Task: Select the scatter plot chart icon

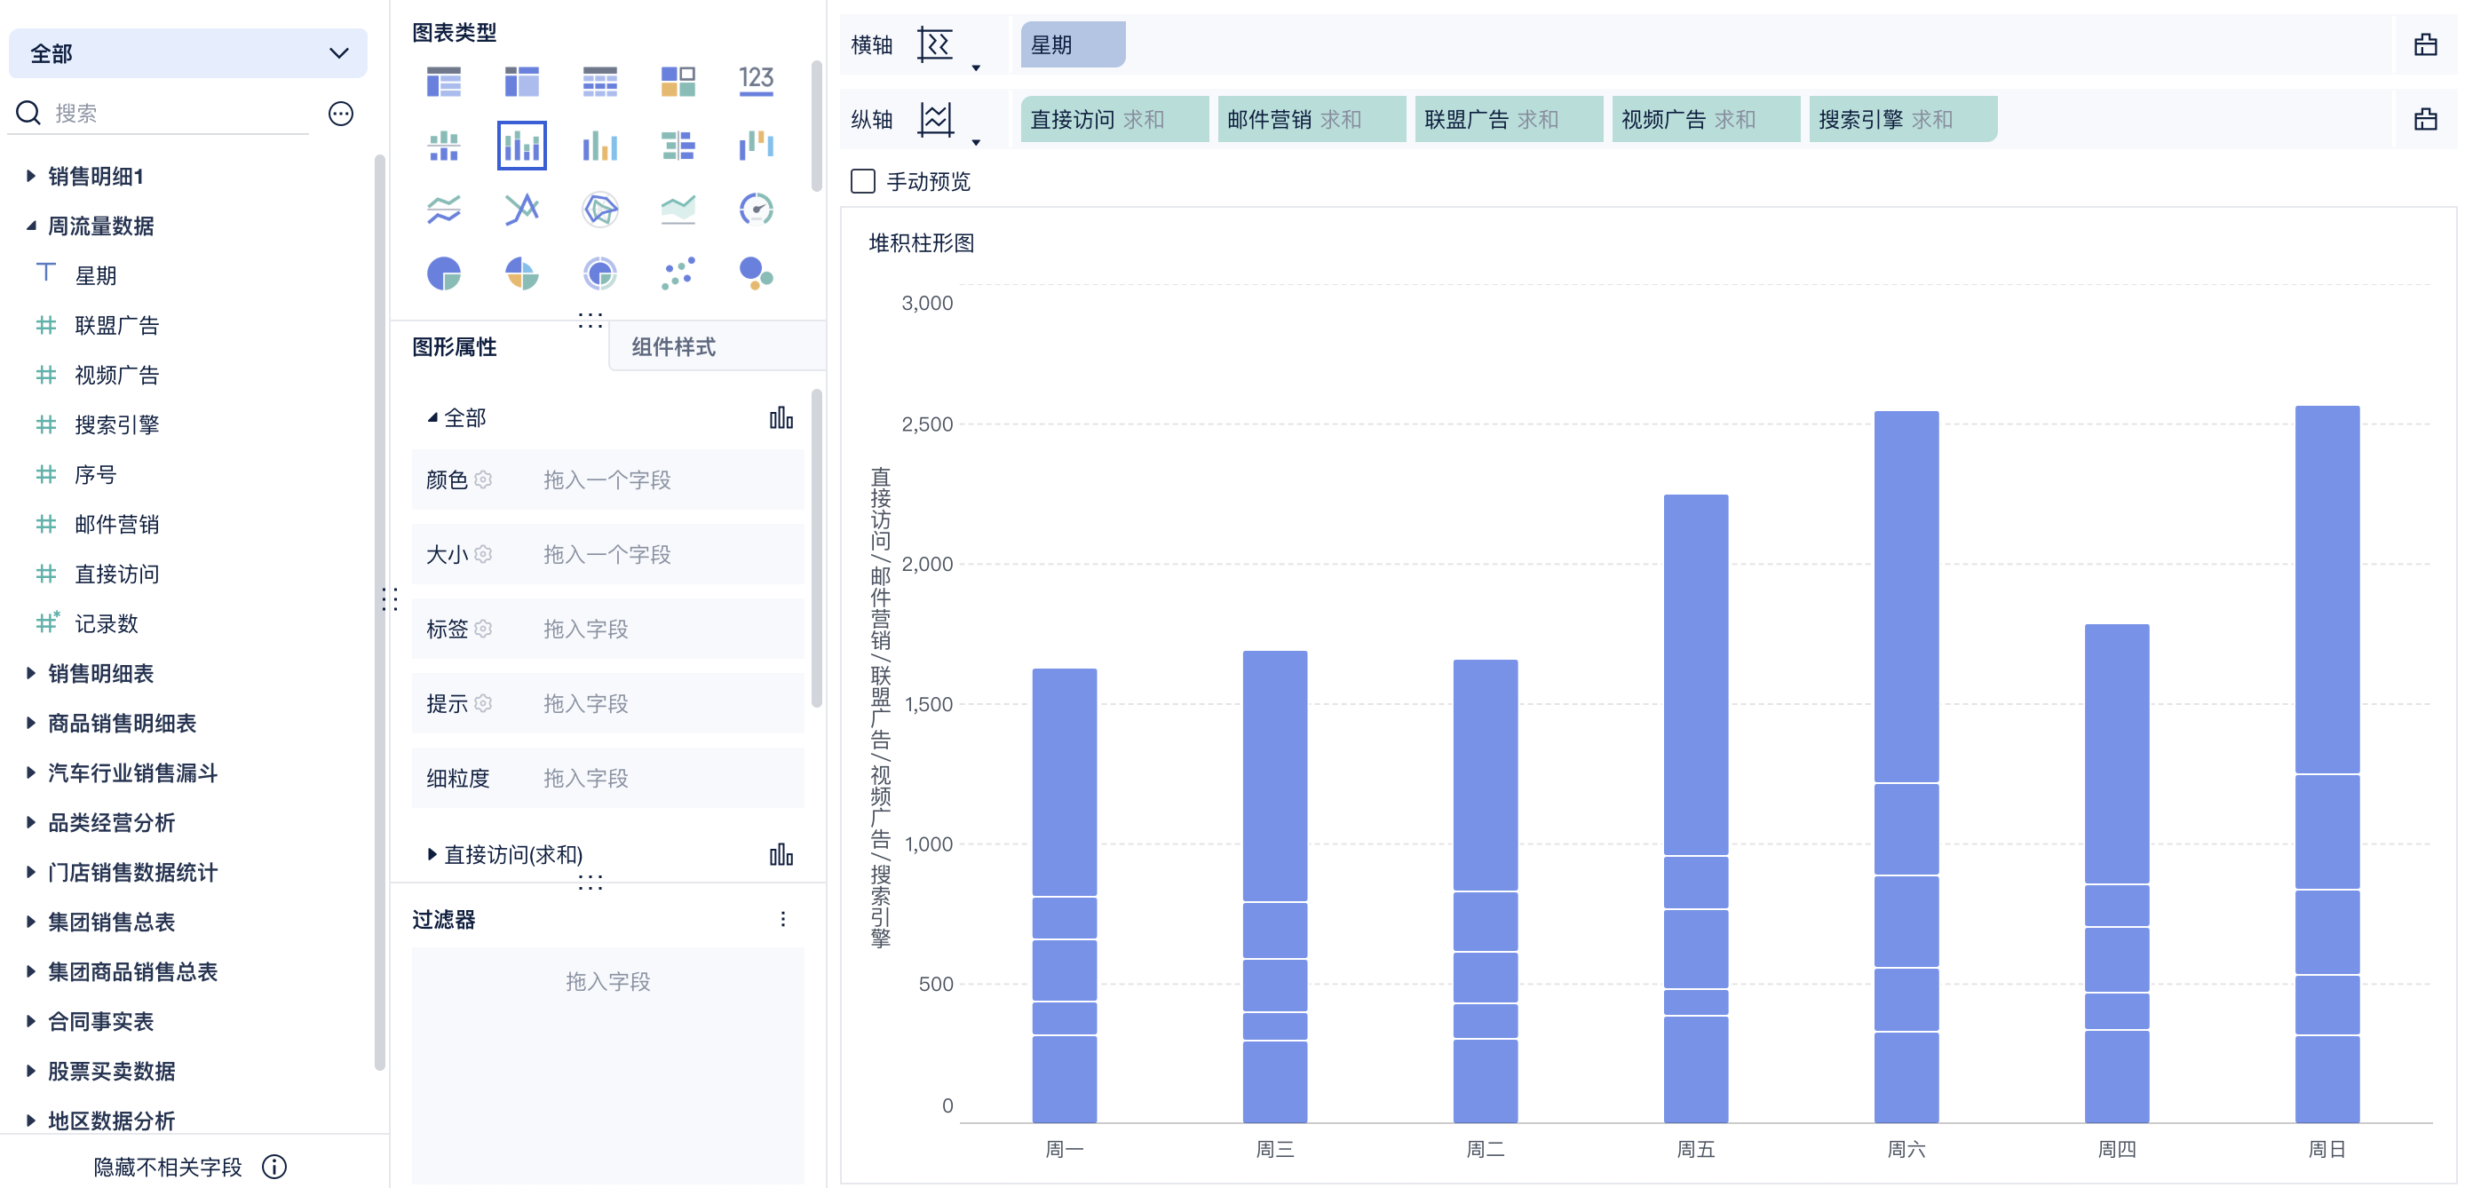Action: (678, 273)
